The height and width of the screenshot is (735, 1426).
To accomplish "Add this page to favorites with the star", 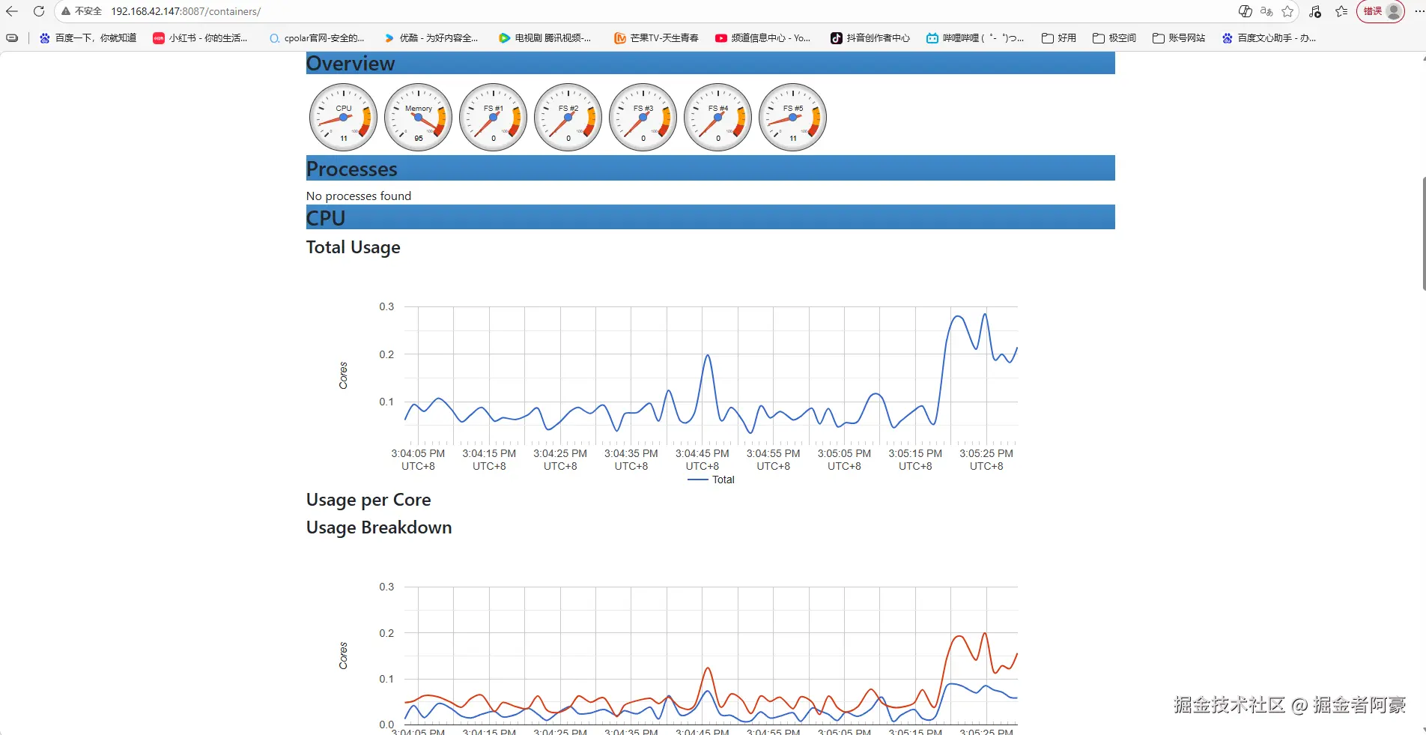I will tap(1287, 11).
